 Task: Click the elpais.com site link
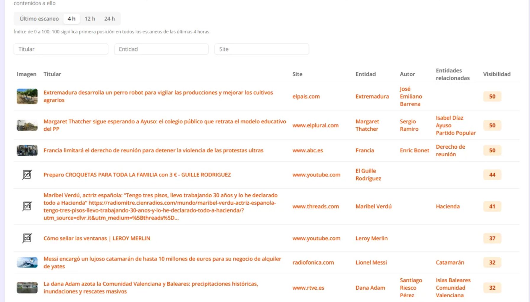click(x=306, y=96)
